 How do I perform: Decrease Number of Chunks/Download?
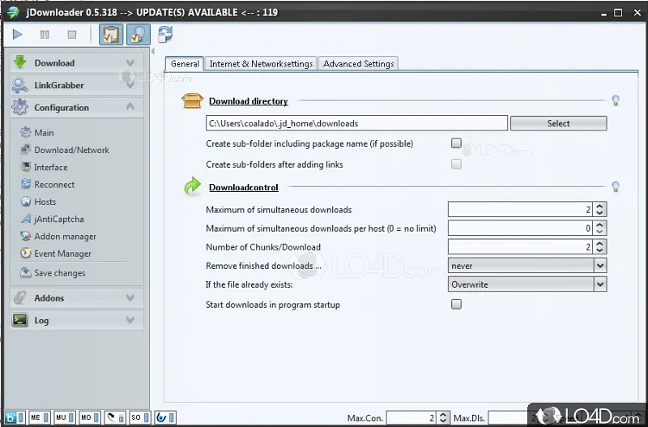(599, 250)
